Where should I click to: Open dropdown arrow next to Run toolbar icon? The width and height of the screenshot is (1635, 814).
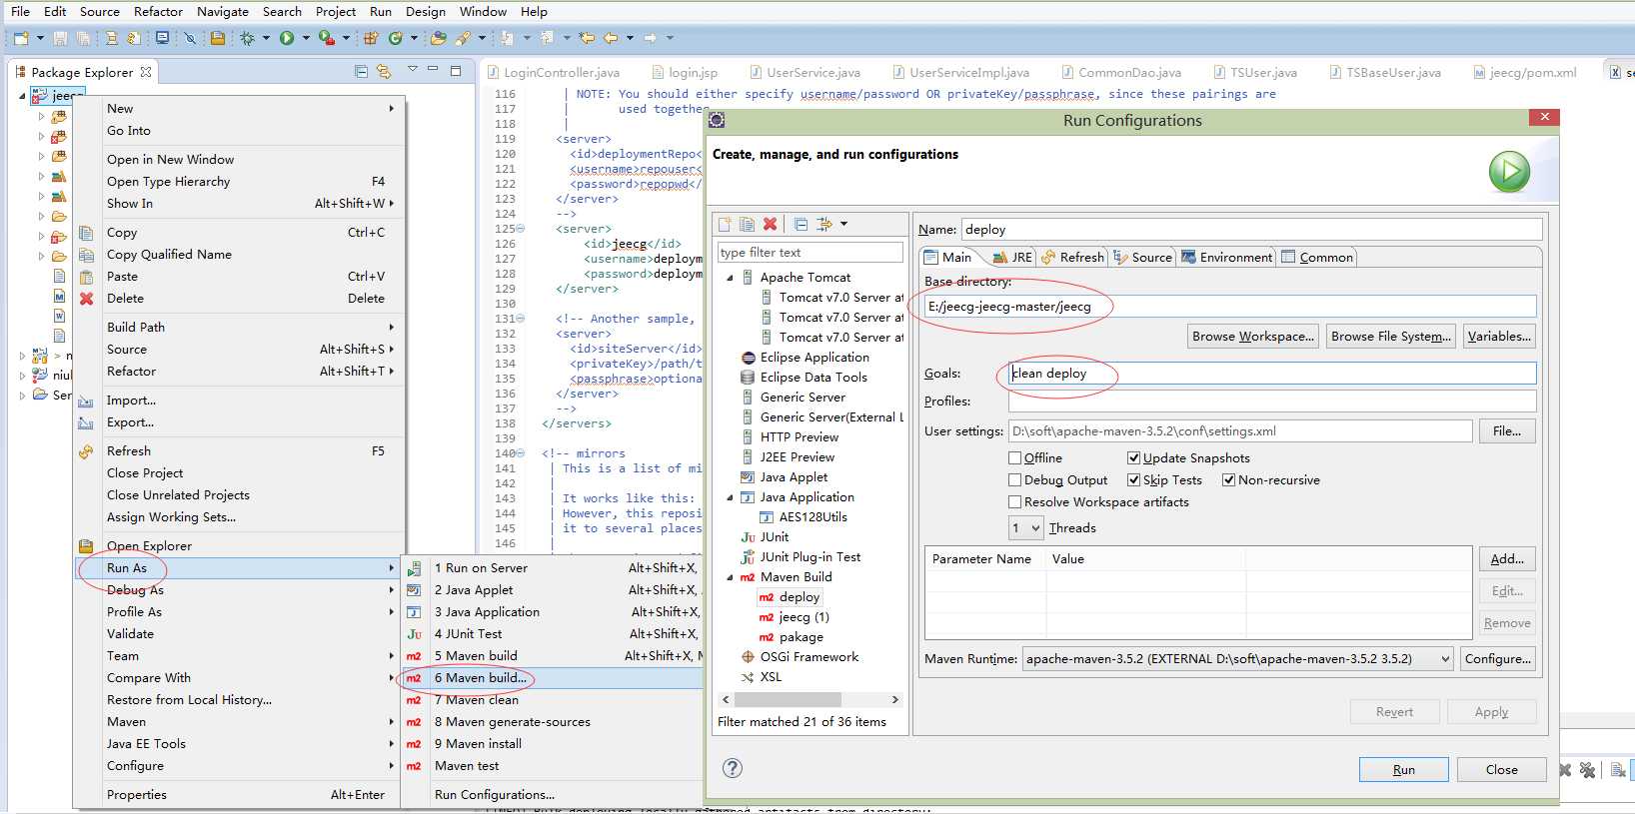click(304, 38)
